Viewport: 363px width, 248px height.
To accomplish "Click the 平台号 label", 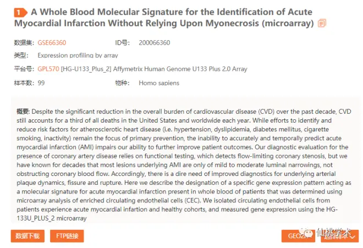I will (24, 69).
